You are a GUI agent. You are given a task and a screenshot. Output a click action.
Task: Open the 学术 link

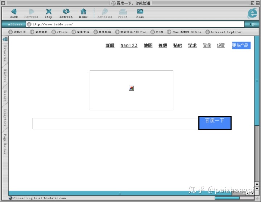[192, 45]
